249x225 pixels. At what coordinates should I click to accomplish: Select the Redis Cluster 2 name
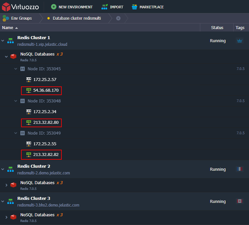[x=34, y=166]
